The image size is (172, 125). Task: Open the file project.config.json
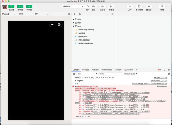point(86,43)
